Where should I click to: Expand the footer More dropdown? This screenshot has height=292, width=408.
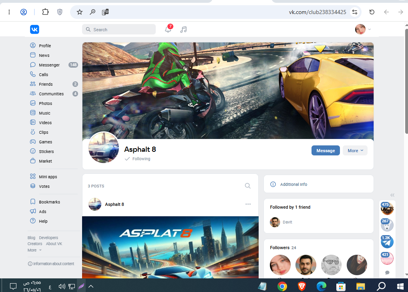coord(34,250)
